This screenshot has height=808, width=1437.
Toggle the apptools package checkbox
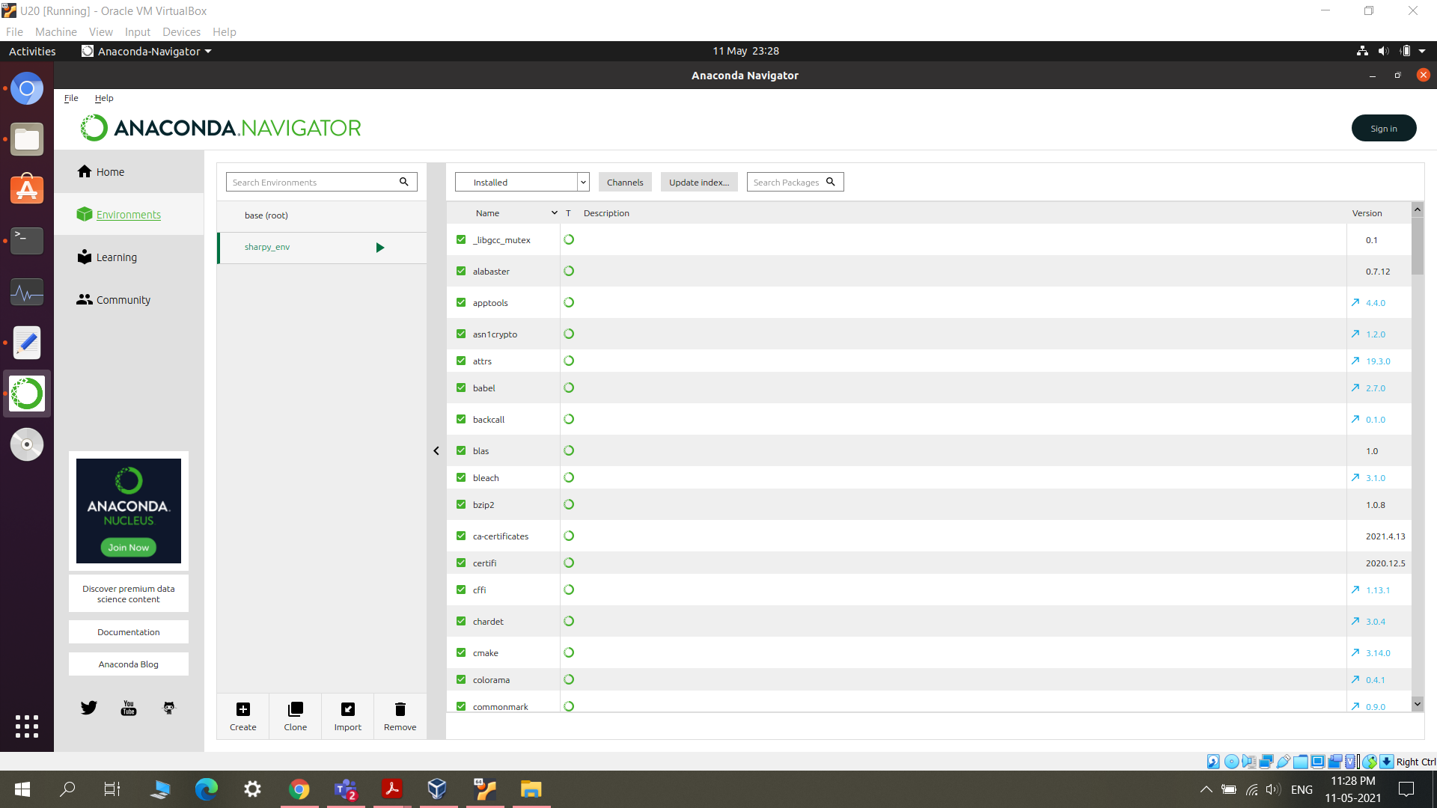pyautogui.click(x=461, y=302)
